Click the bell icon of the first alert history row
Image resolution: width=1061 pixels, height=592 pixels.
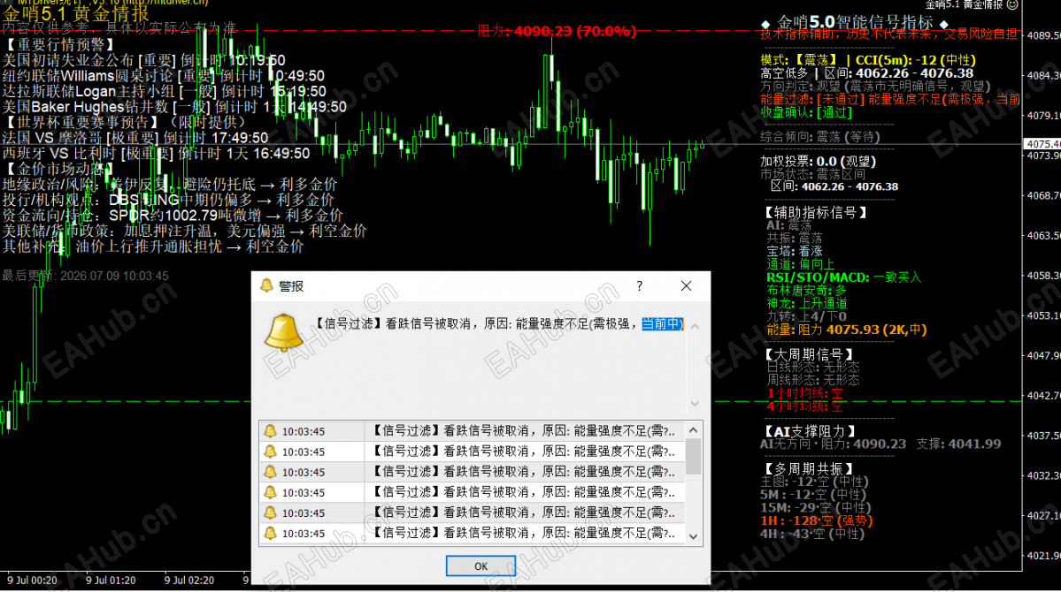pyautogui.click(x=271, y=431)
